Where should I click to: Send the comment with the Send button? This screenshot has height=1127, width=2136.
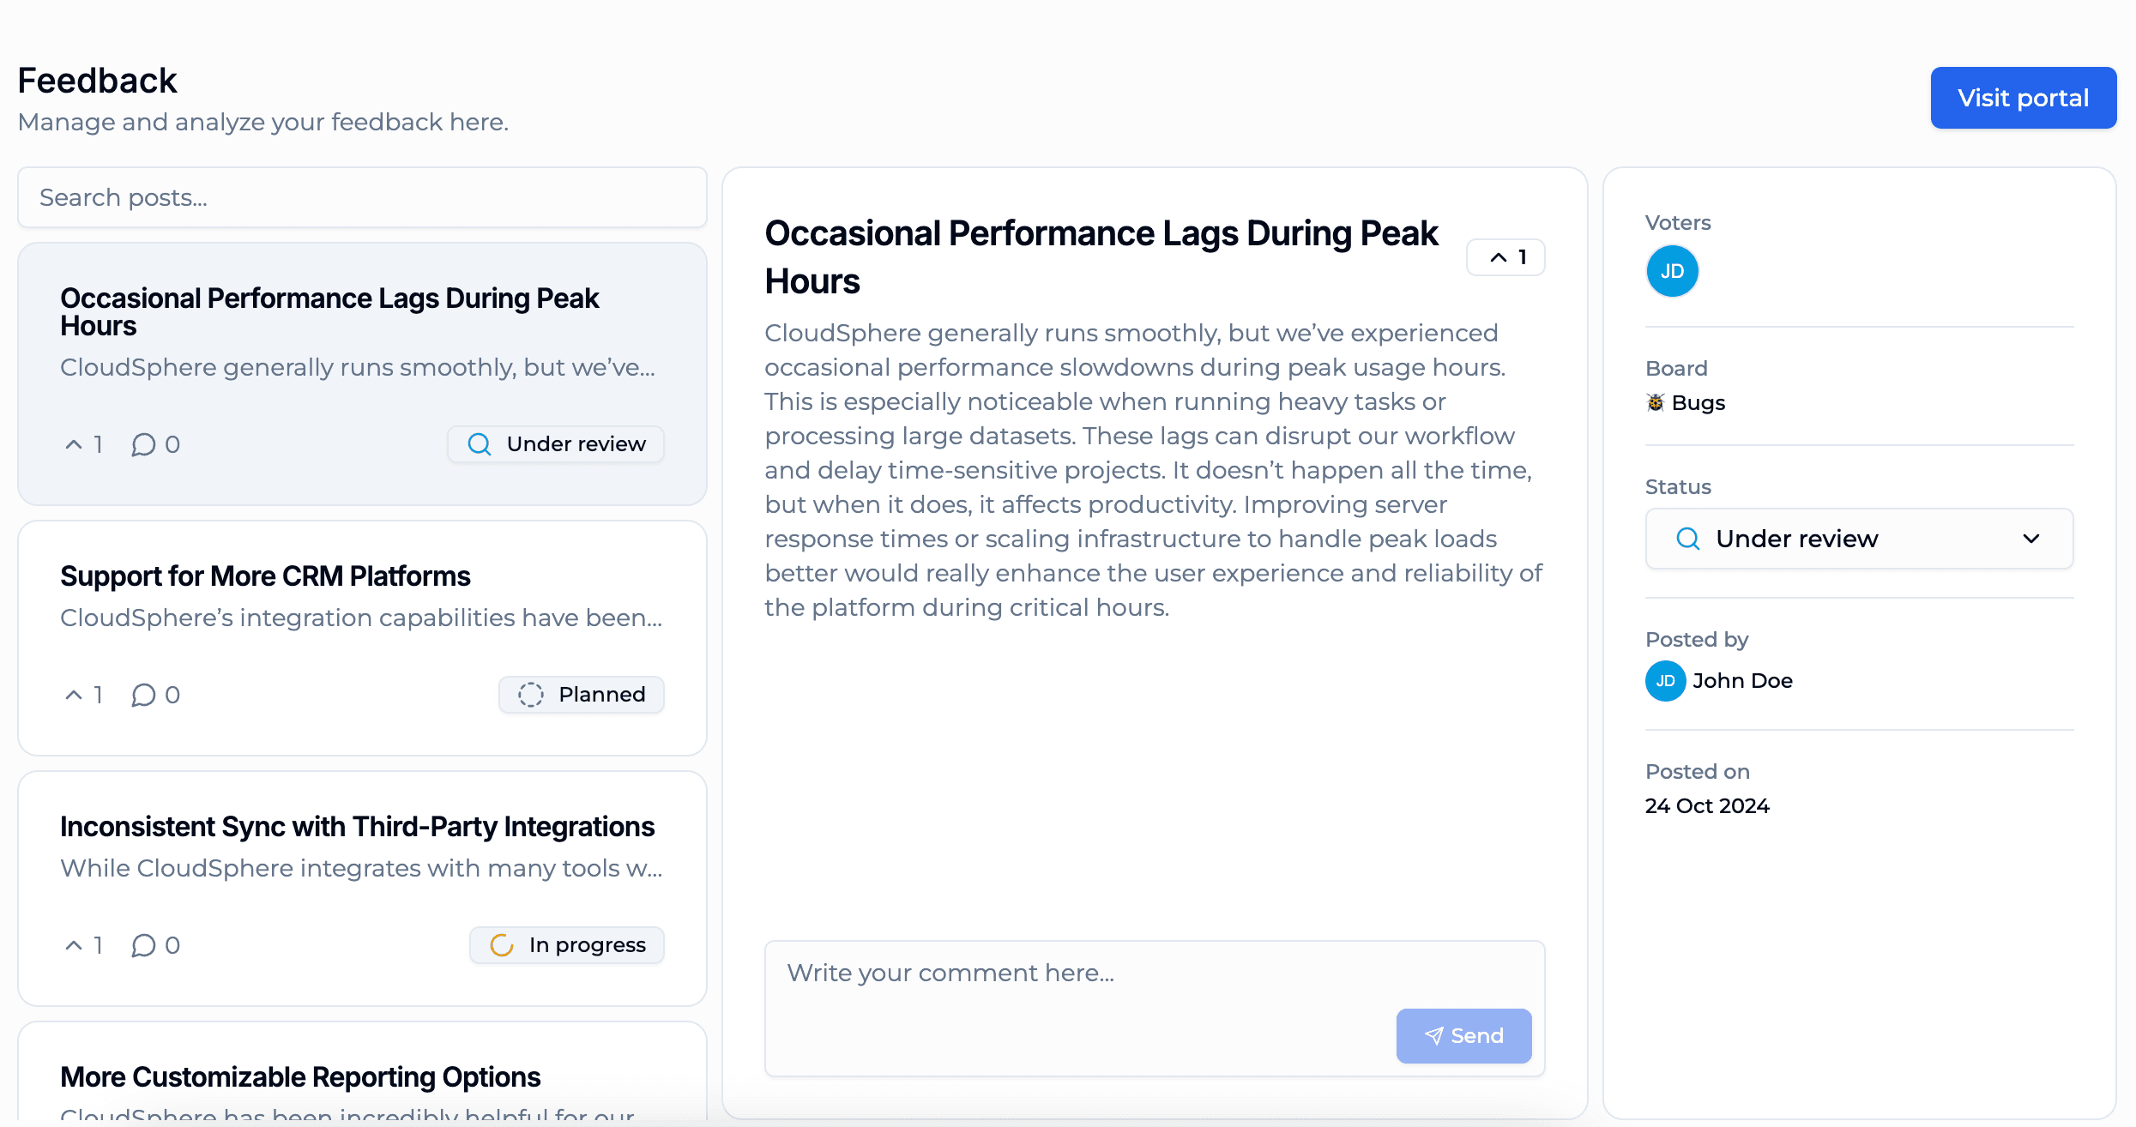pos(1463,1036)
